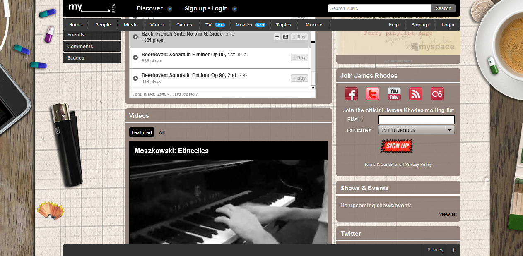
Task: Open Help link in navigation bar
Action: [394, 25]
